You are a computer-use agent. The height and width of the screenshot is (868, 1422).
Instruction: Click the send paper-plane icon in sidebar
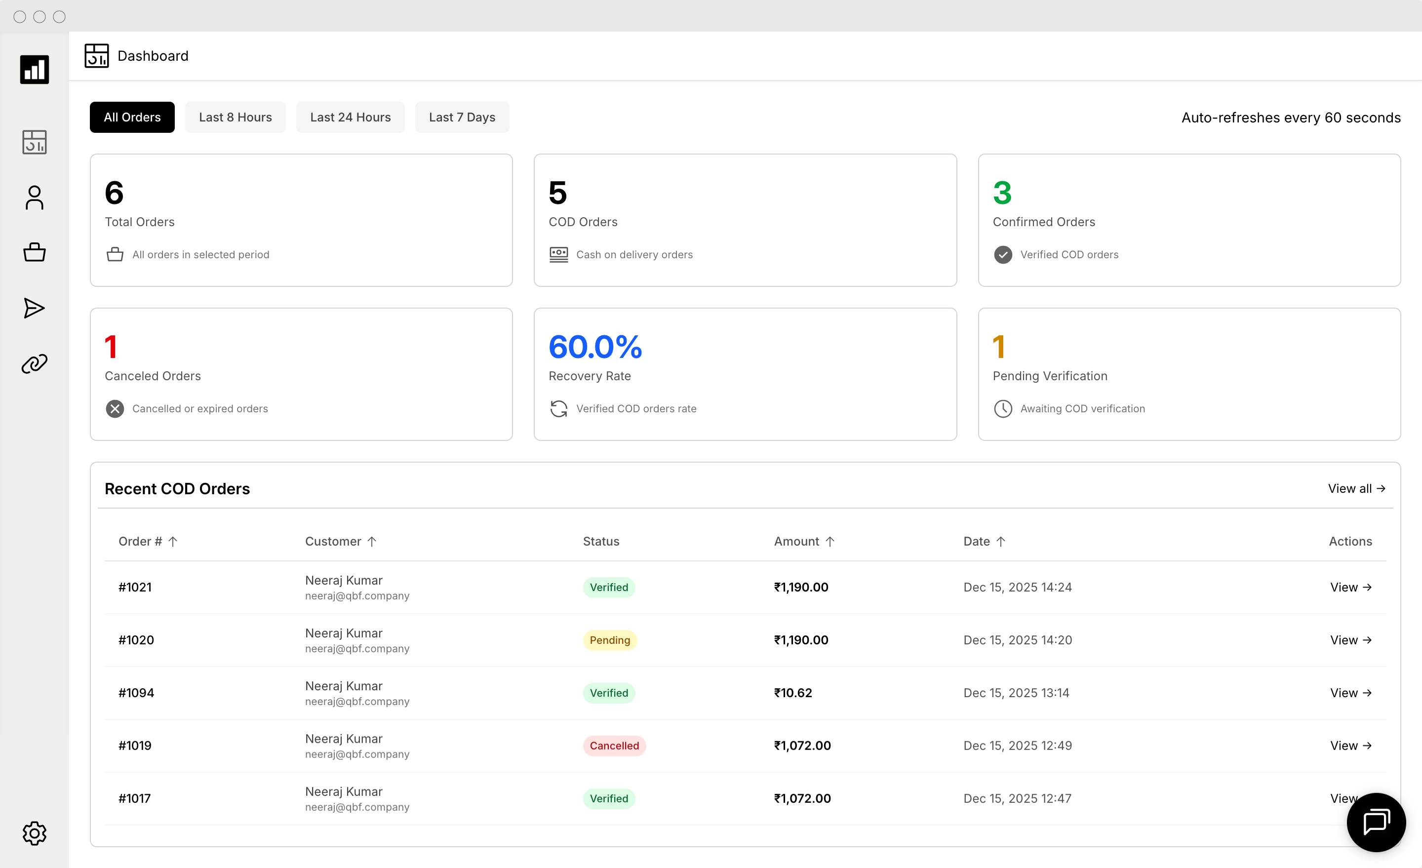click(34, 308)
